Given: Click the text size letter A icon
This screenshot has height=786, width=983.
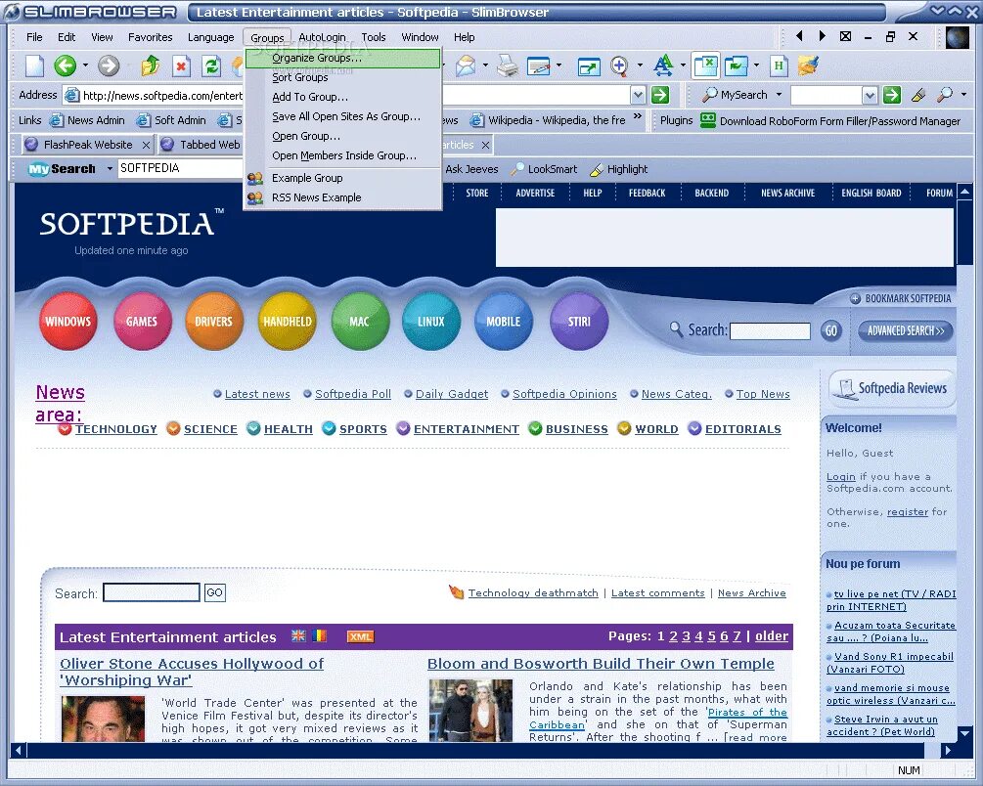Looking at the screenshot, I should click(663, 65).
